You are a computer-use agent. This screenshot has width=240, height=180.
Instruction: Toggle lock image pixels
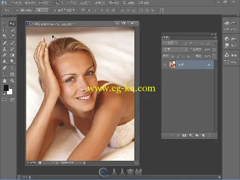point(178,56)
